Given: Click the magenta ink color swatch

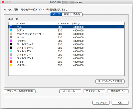Looking at the screenshot, I should click(x=11, y=41).
